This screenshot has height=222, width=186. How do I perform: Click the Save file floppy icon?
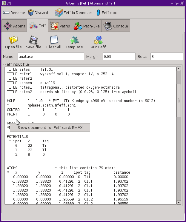coord(33,40)
